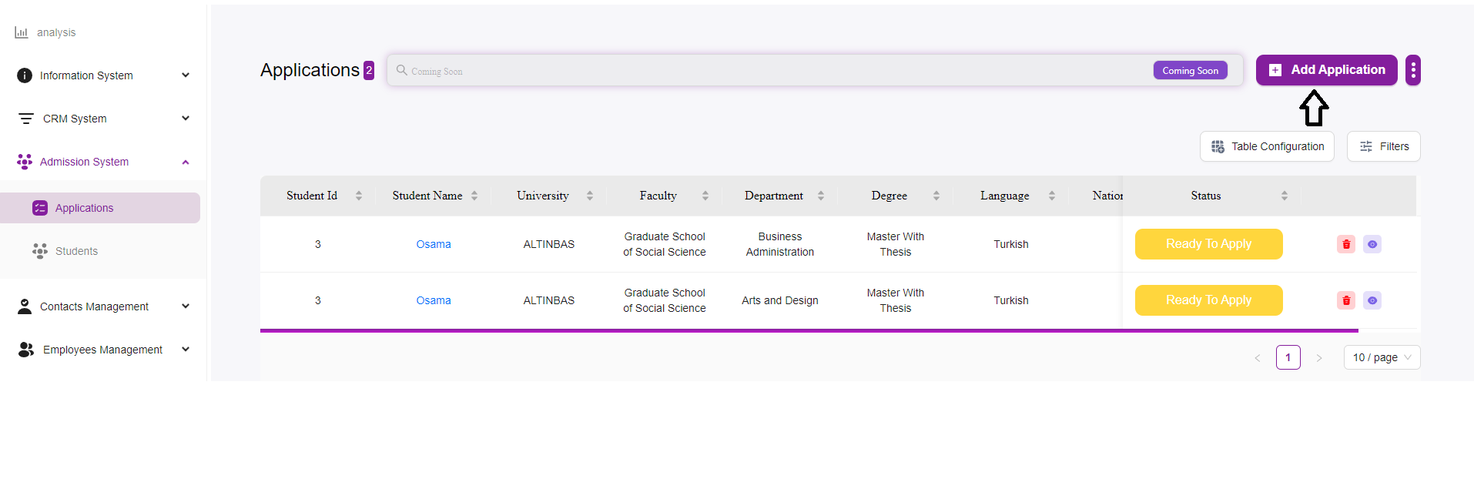This screenshot has height=499, width=1474.
Task: Sort the table by Student Id
Action: pos(358,196)
